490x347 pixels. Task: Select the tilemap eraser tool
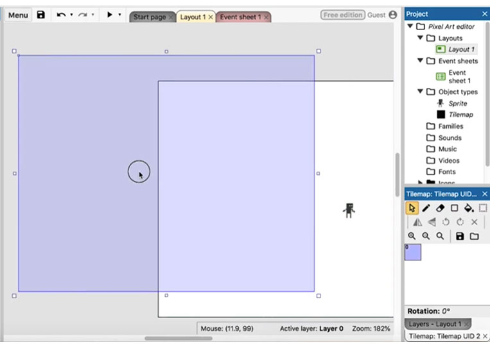pos(440,208)
